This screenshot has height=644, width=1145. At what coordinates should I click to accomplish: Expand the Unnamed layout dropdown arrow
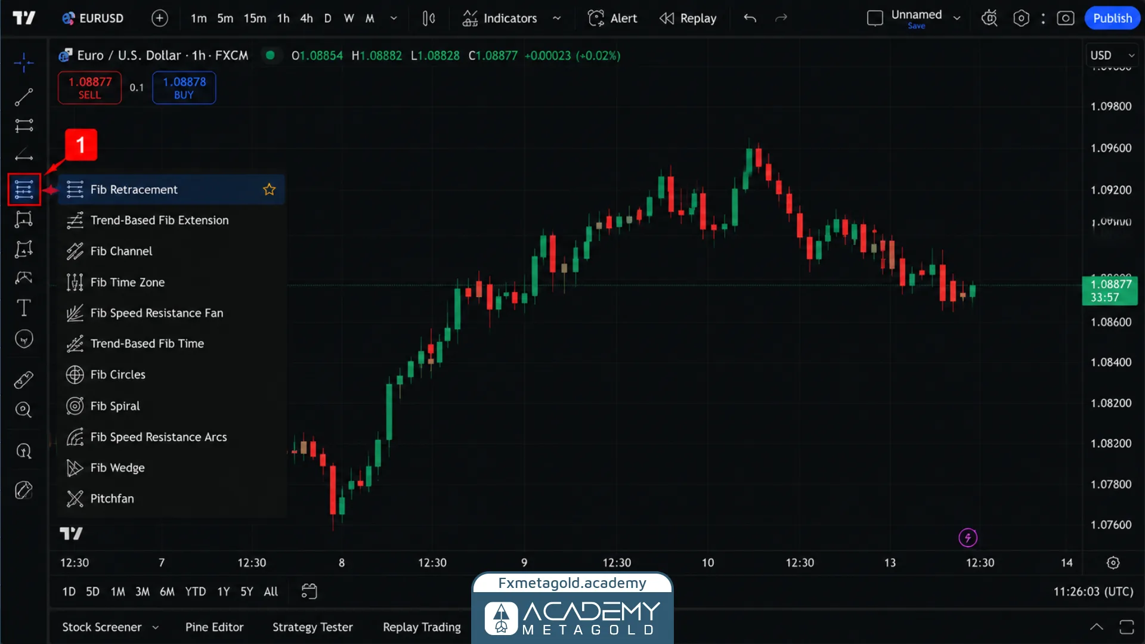coord(957,18)
